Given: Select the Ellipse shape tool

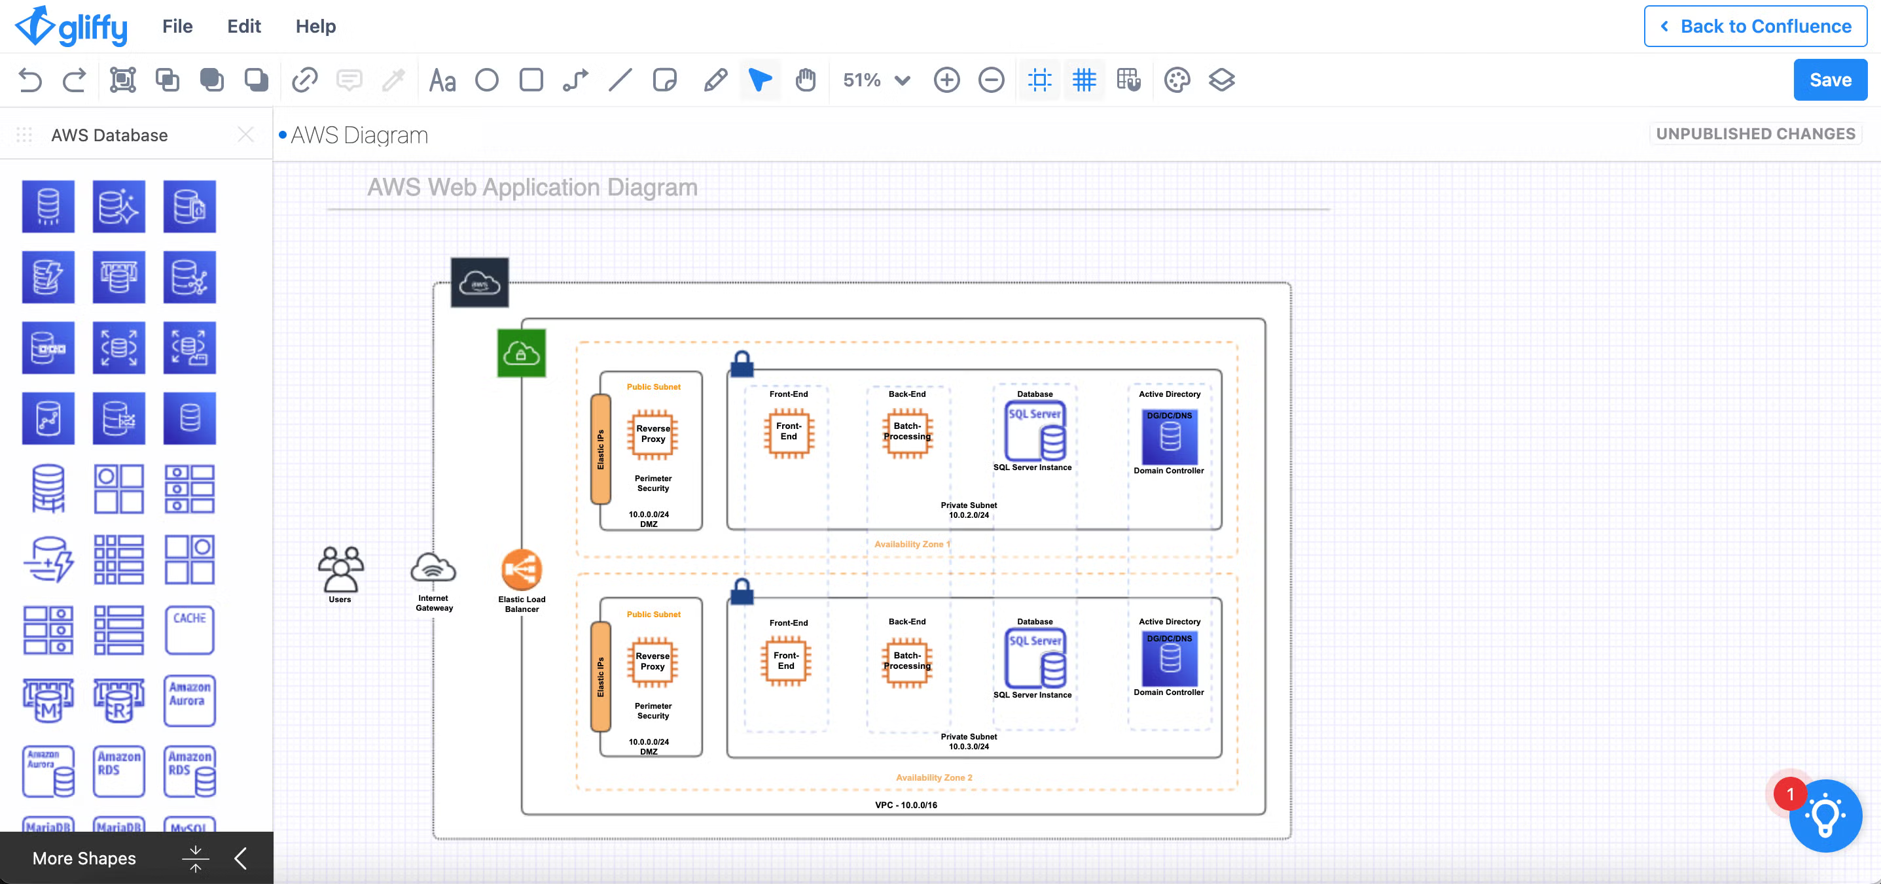Looking at the screenshot, I should pyautogui.click(x=486, y=80).
